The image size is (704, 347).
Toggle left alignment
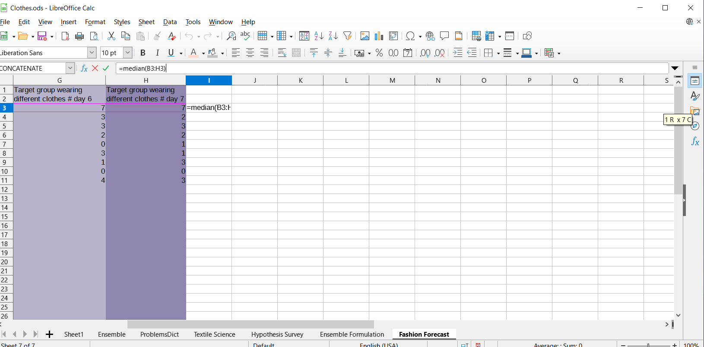tap(236, 53)
